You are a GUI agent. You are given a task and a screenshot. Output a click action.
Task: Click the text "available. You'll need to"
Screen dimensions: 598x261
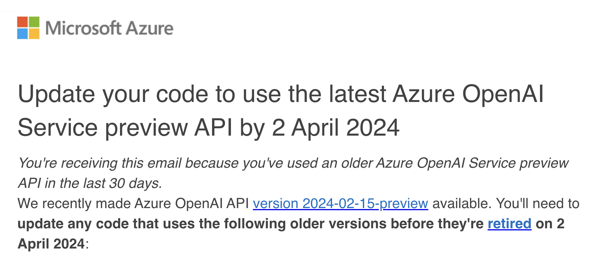tap(506, 204)
